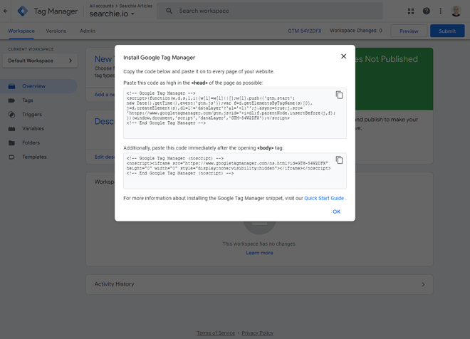
Task: Click inside the noscript code snippet box
Action: click(235, 171)
